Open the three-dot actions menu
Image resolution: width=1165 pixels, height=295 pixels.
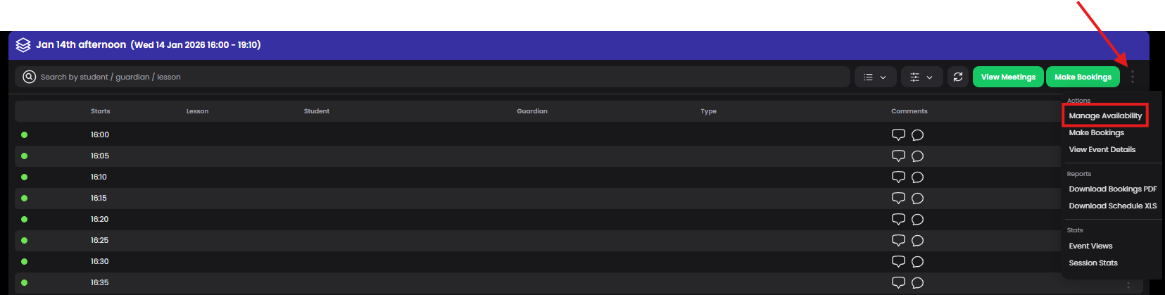tap(1133, 77)
